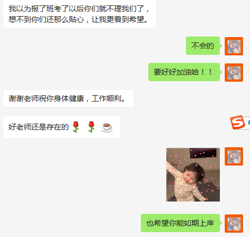Select the long message starting 我以为报了班
Screen dimensions: 250x237
tap(80, 14)
